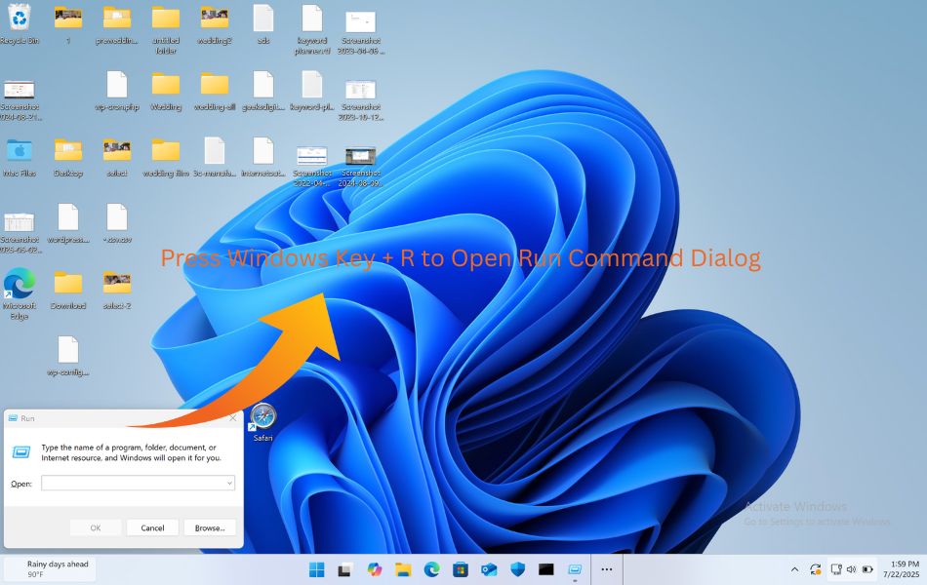Open the taskbar ellipsis overflow menu
This screenshot has height=585, width=927.
click(x=607, y=568)
